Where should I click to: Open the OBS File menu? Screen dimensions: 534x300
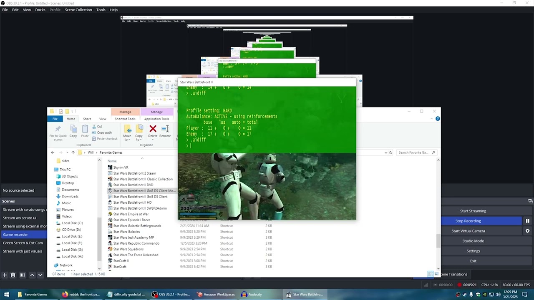[x=5, y=10]
